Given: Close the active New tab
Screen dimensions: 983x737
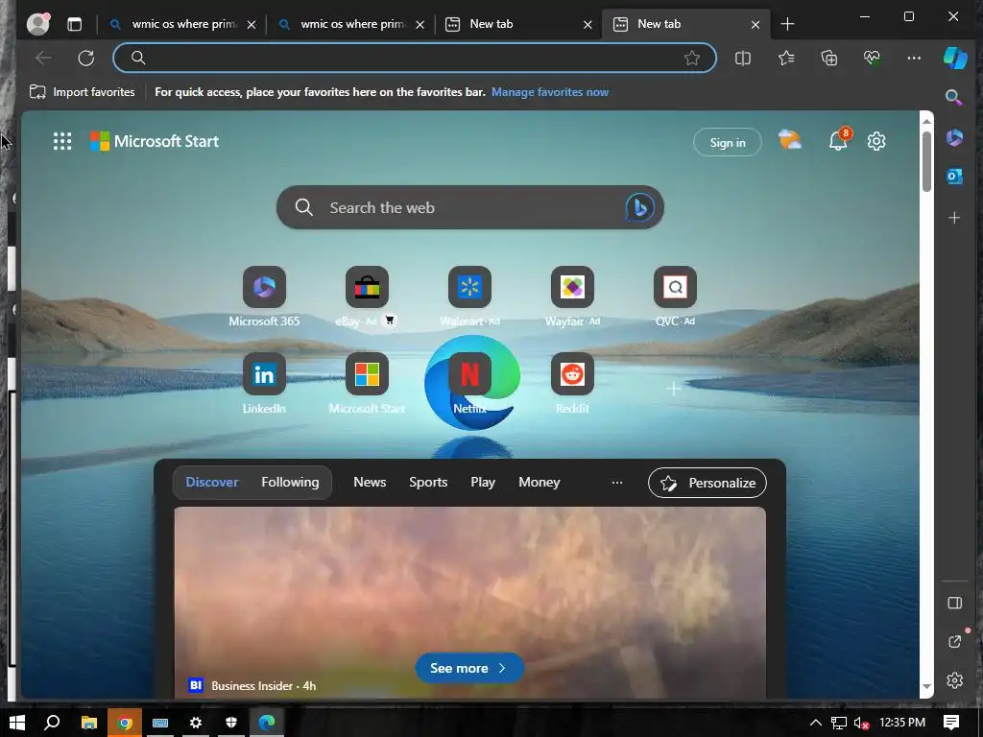Looking at the screenshot, I should pyautogui.click(x=755, y=24).
